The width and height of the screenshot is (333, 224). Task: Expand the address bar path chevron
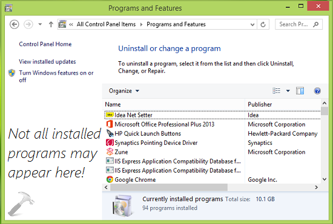71,25
